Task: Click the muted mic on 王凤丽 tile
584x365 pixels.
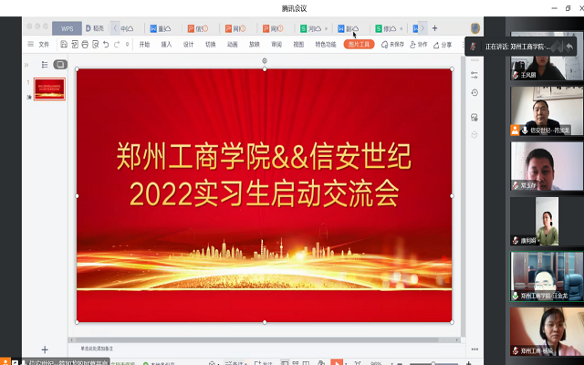Action: coord(516,75)
